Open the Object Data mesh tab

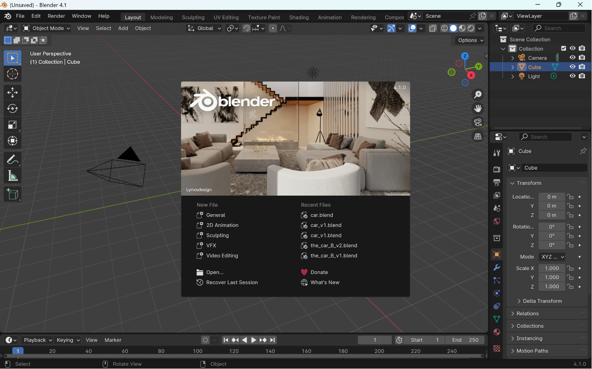point(497,319)
